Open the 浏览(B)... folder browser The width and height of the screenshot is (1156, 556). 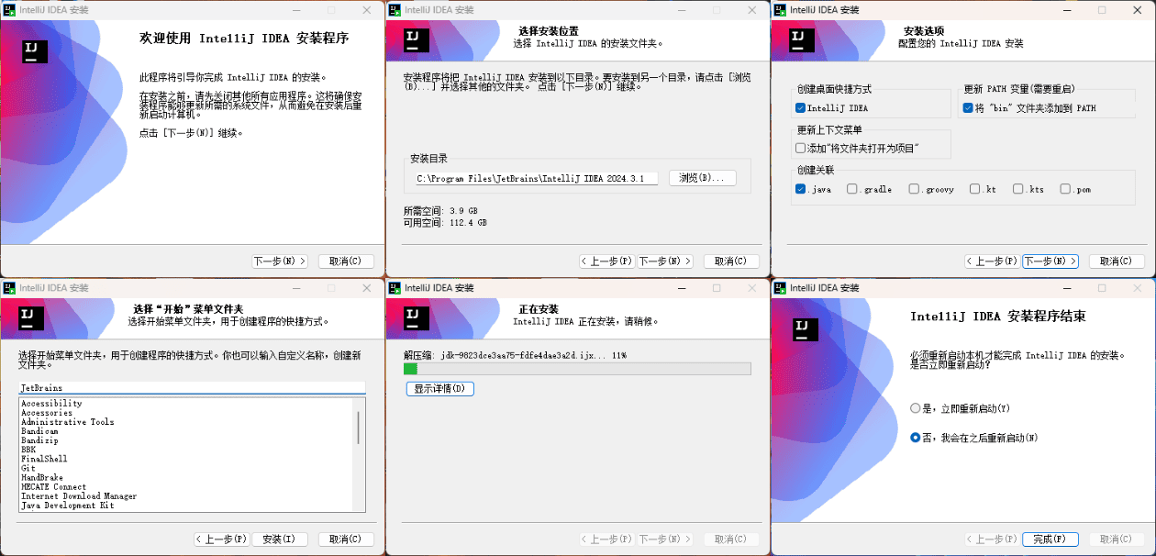[703, 178]
